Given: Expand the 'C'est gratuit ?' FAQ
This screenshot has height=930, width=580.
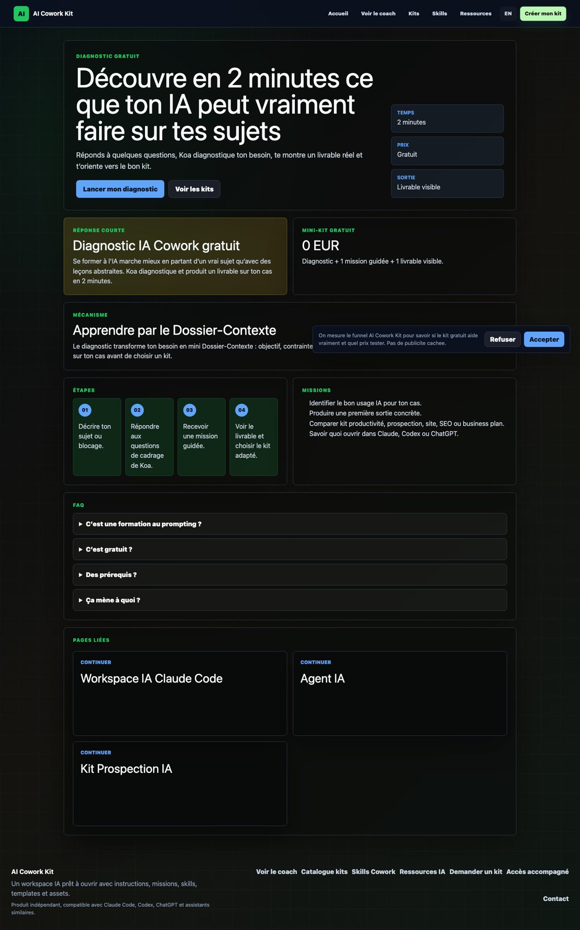Looking at the screenshot, I should coord(290,549).
